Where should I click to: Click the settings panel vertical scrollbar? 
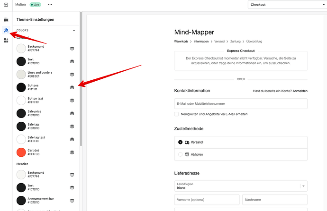point(81,79)
